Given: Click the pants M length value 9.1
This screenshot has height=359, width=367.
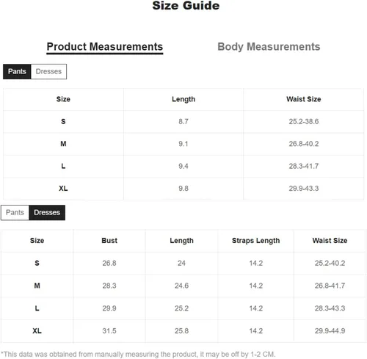Looking at the screenshot, I should pyautogui.click(x=183, y=144).
